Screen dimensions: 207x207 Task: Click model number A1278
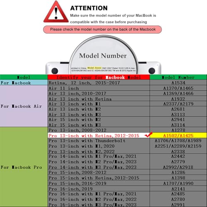coord(178,130)
